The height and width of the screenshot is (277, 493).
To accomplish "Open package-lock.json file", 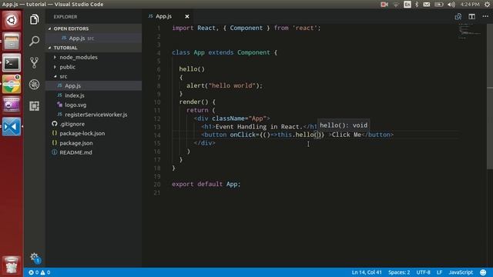I will pos(82,133).
